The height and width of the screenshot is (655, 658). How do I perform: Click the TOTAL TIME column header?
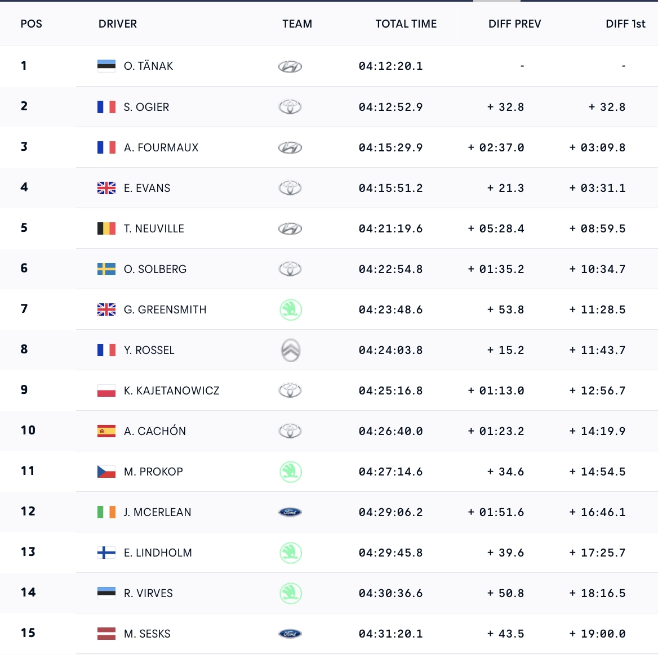(406, 24)
